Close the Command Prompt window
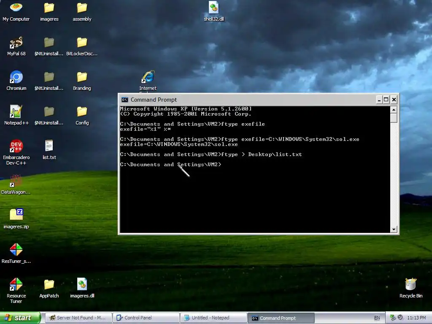This screenshot has width=432, height=324. tap(394, 100)
